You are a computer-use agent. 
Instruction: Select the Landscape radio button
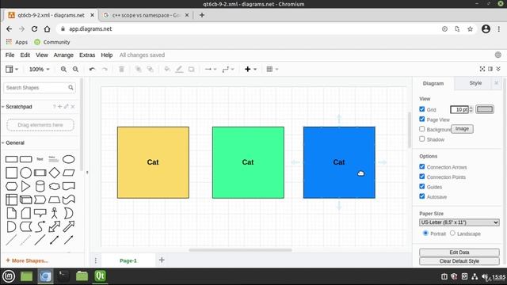point(452,233)
